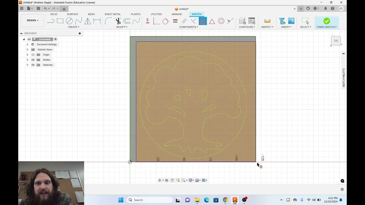Select the Offset tool
Screen dimensions: 365x205
(127, 21)
